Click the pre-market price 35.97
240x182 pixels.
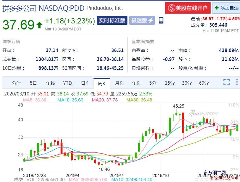tap(208, 19)
